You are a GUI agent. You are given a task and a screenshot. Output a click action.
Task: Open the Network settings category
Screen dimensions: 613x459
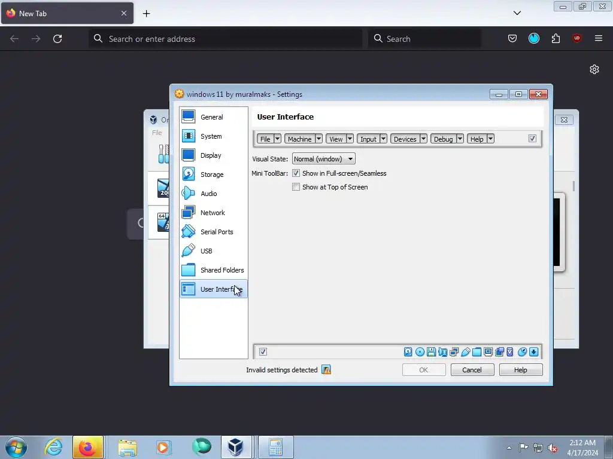[214, 212]
